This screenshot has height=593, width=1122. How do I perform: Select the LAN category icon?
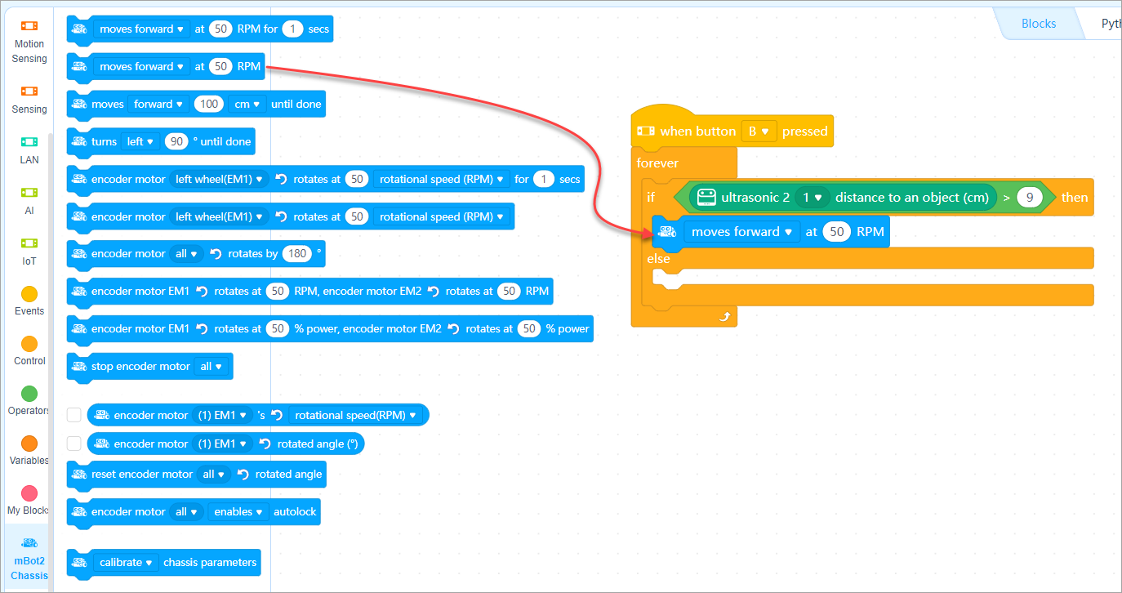pyautogui.click(x=29, y=142)
